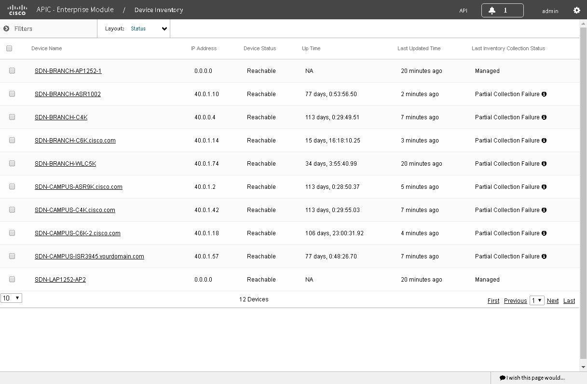
Task: Open device SDN-BRANCH-C6K.cisco.com link
Action: (x=75, y=141)
